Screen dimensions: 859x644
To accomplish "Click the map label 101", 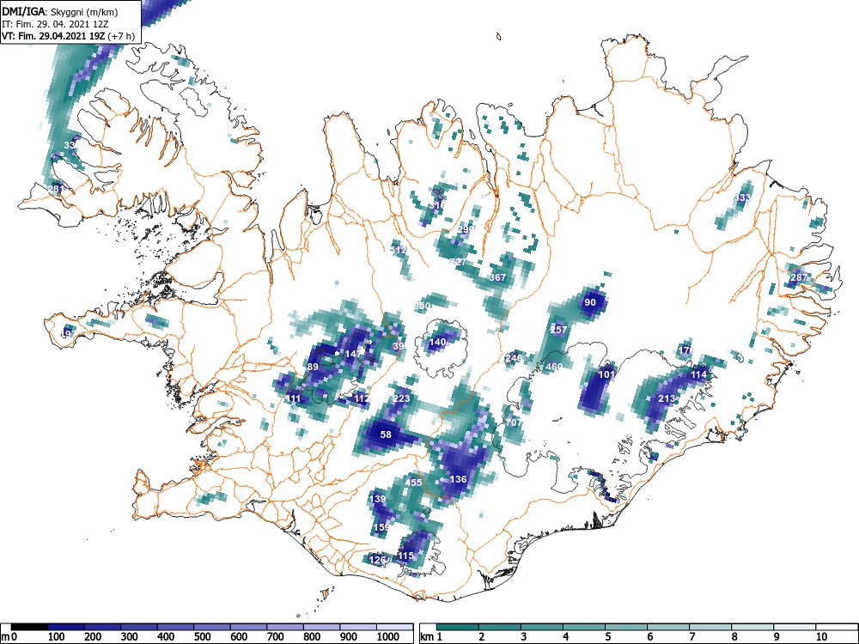I will point(606,374).
